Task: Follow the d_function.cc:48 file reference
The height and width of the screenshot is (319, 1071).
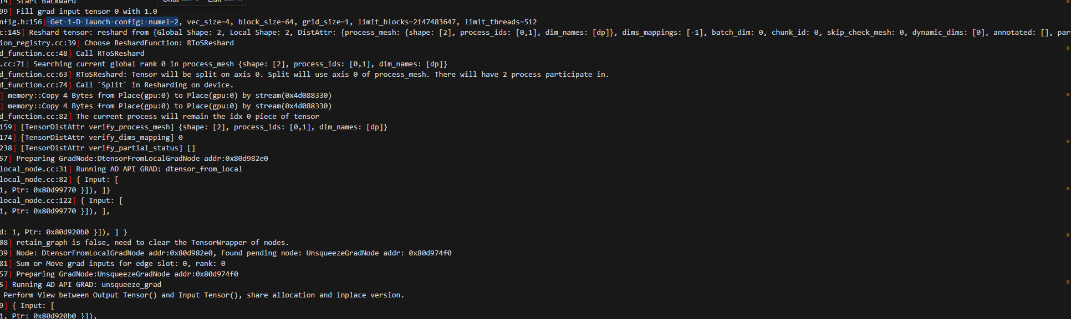Action: pyautogui.click(x=33, y=54)
